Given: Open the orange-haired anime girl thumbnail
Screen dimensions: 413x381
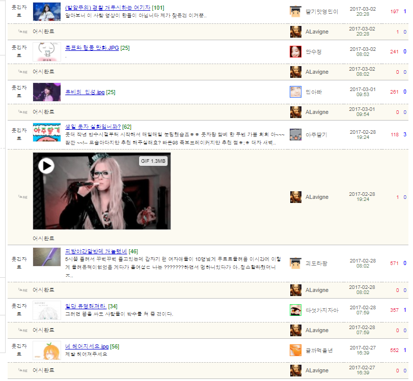Looking at the screenshot, I should [x=47, y=350].
